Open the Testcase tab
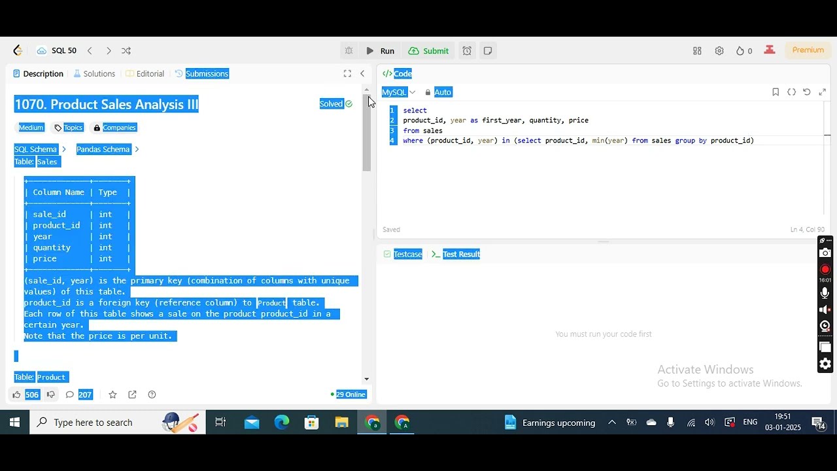 (x=403, y=254)
